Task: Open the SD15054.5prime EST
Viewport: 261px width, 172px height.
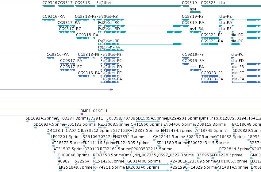Action: click(x=148, y=122)
